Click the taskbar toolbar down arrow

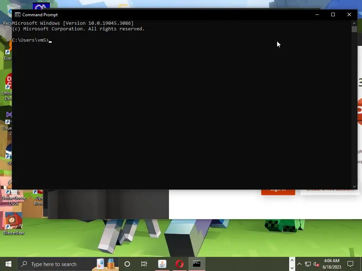tap(292, 268)
